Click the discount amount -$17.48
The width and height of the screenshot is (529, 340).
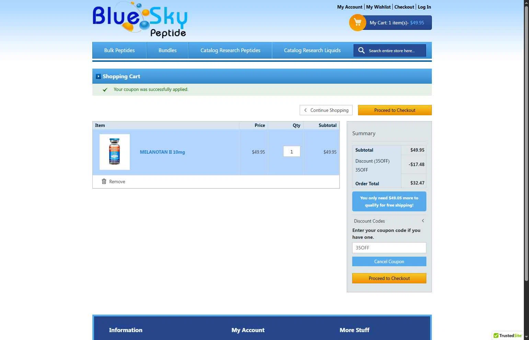[x=416, y=164]
